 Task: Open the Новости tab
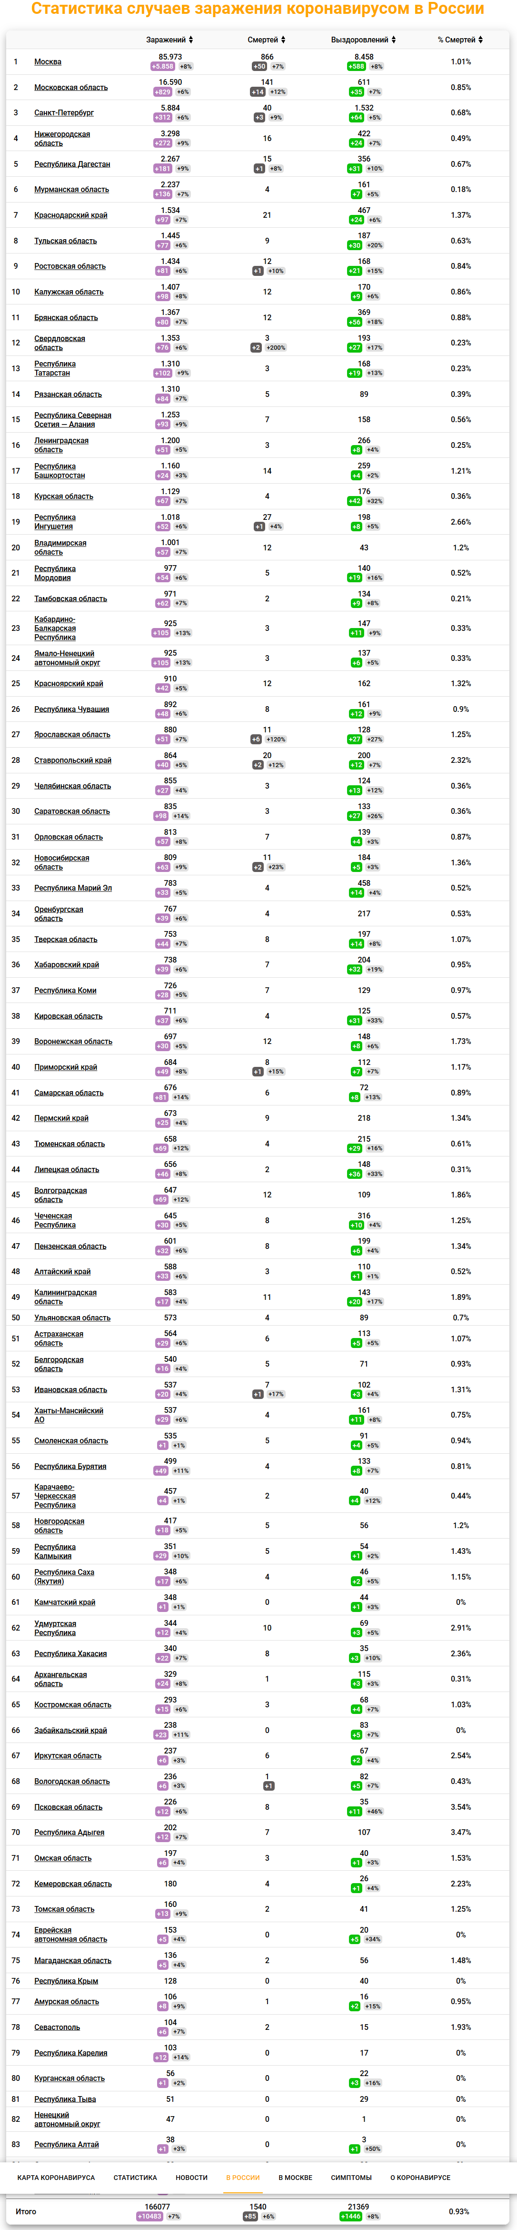click(x=191, y=2177)
